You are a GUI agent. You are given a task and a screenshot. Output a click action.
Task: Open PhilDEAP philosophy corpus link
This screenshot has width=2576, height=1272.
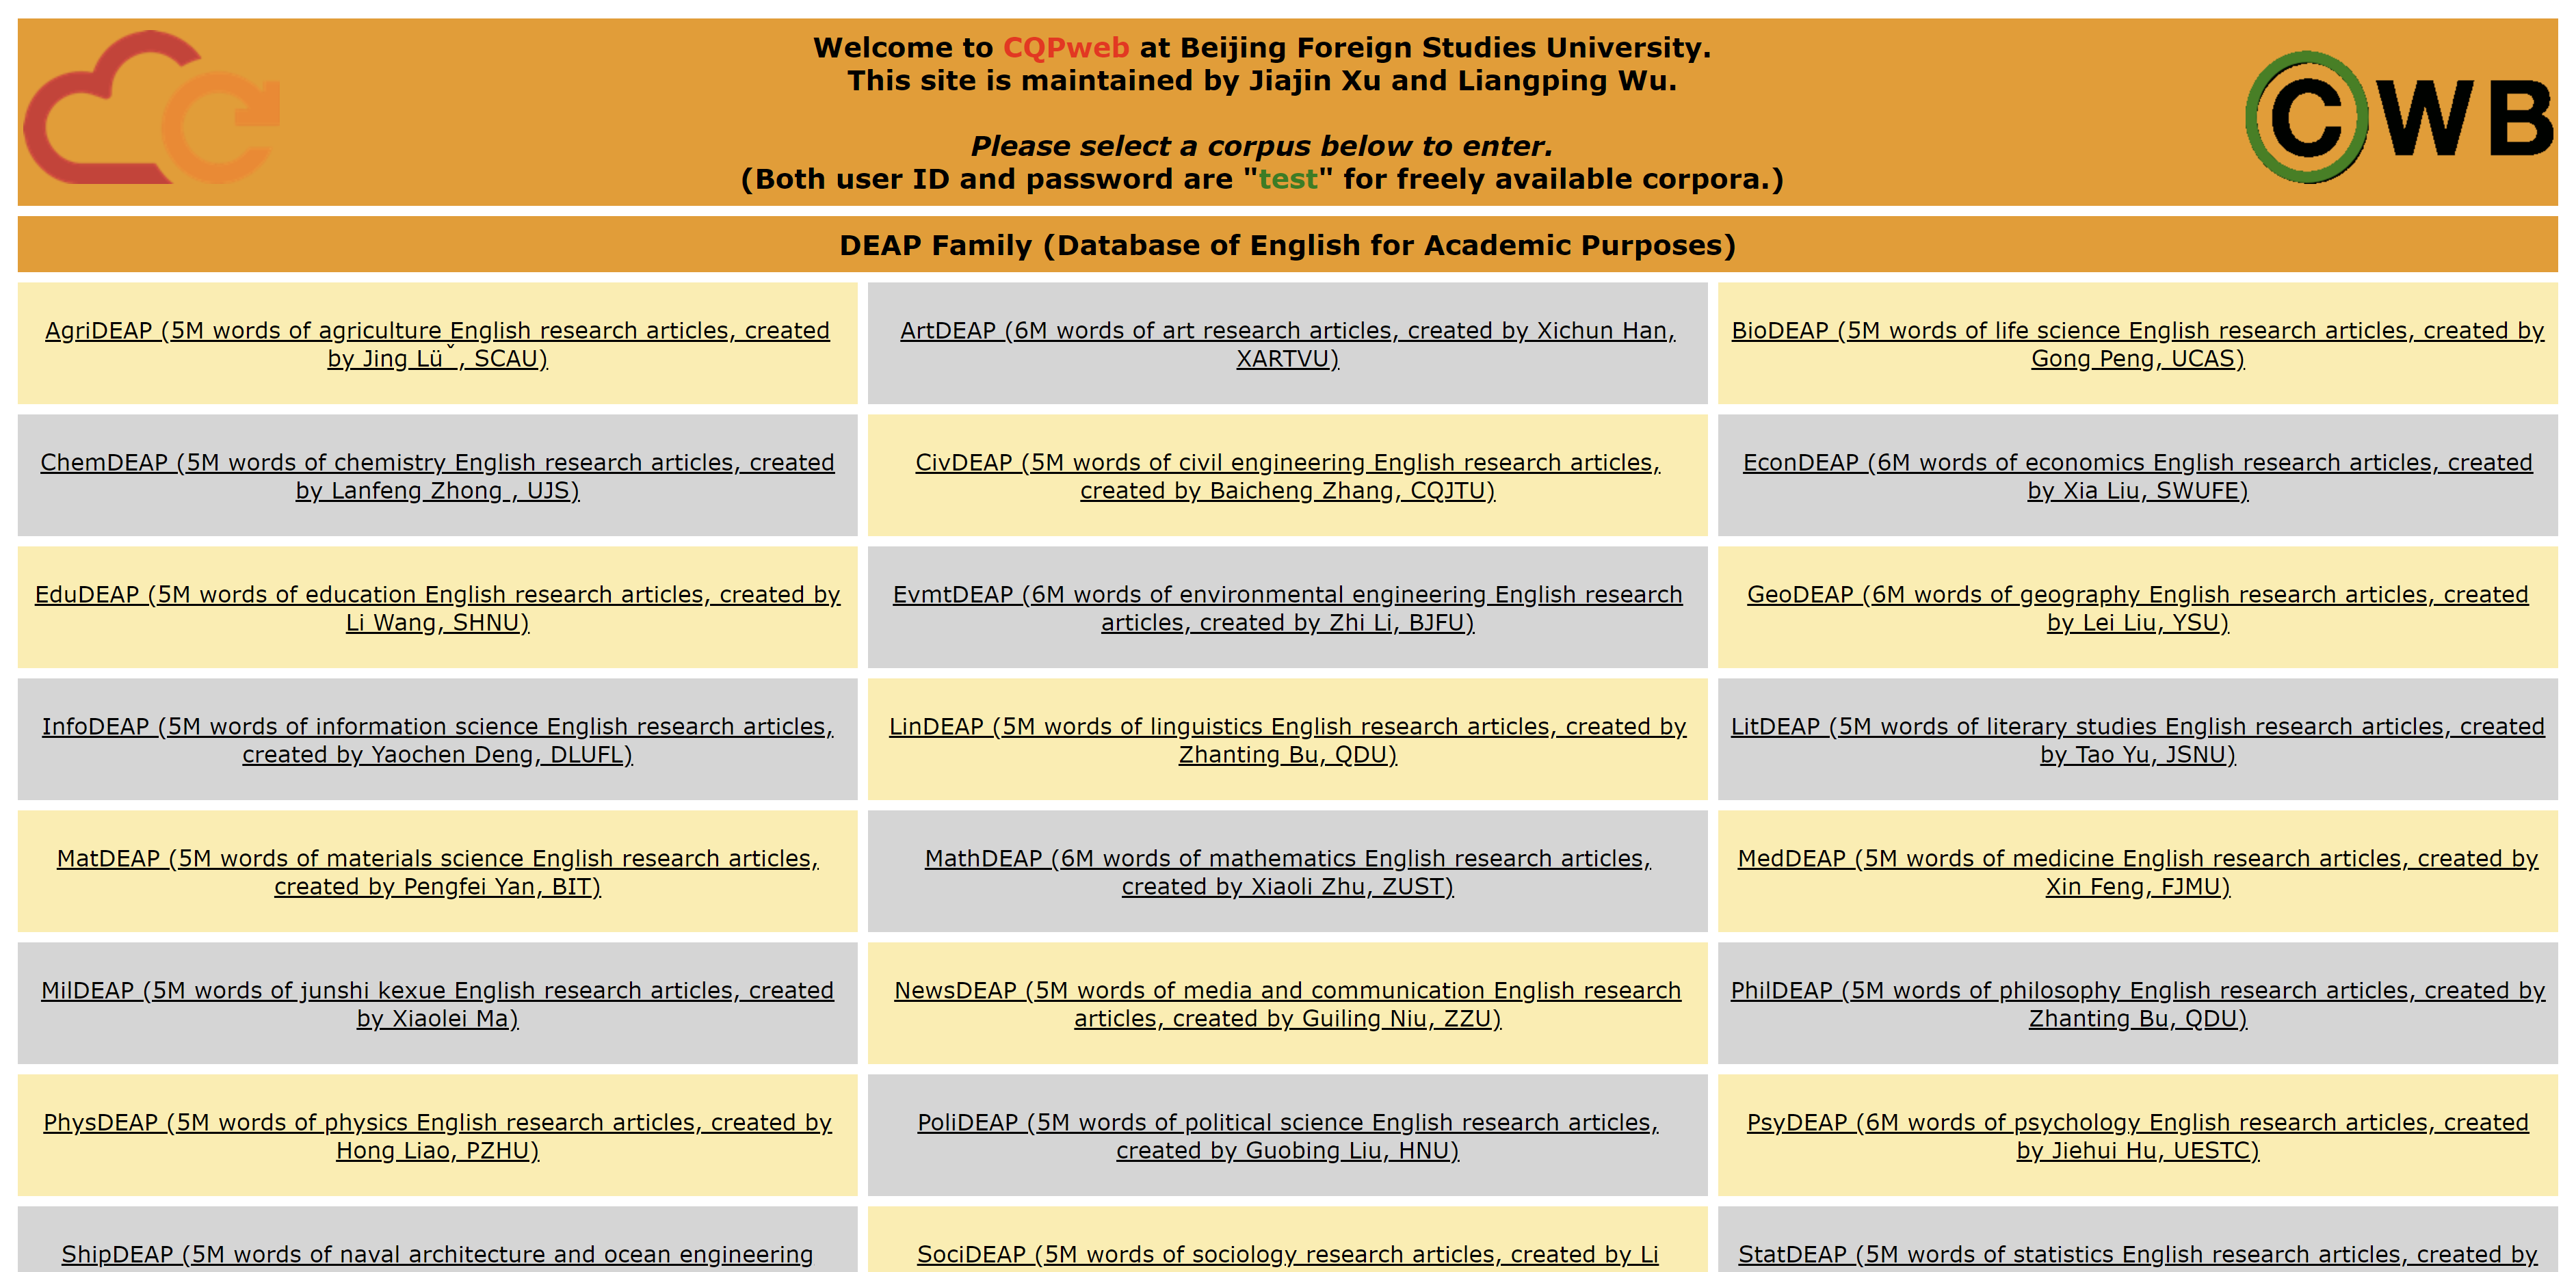click(x=2137, y=991)
